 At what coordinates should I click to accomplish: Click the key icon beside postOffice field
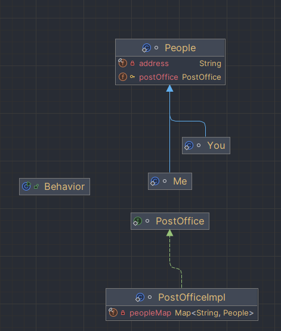point(132,77)
